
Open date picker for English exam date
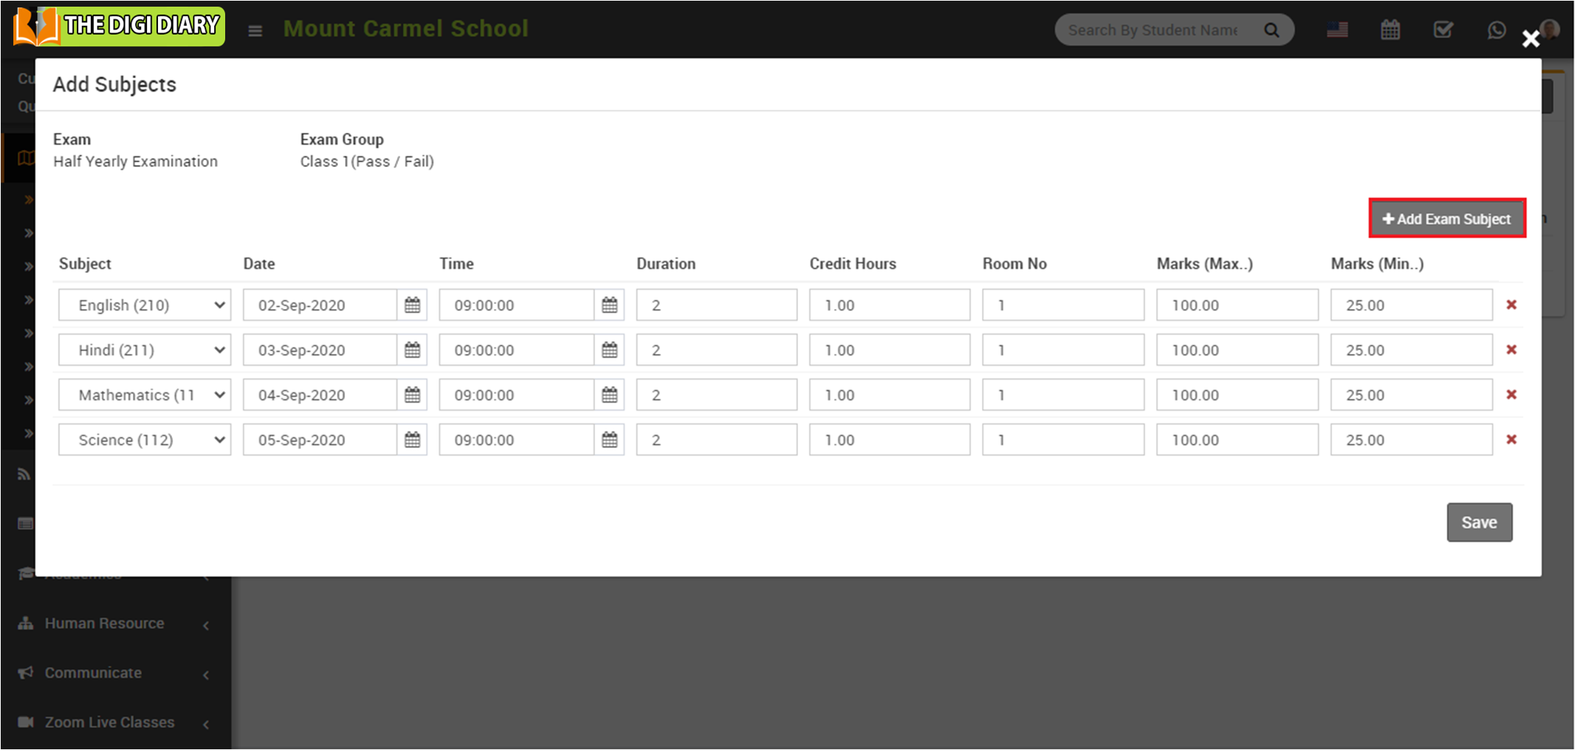click(x=412, y=305)
